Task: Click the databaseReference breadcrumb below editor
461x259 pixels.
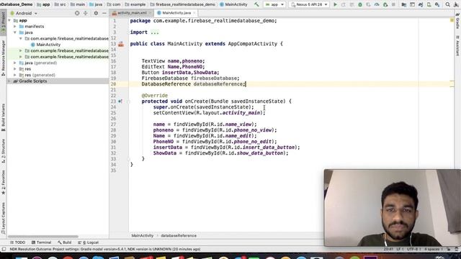Action: (179, 235)
